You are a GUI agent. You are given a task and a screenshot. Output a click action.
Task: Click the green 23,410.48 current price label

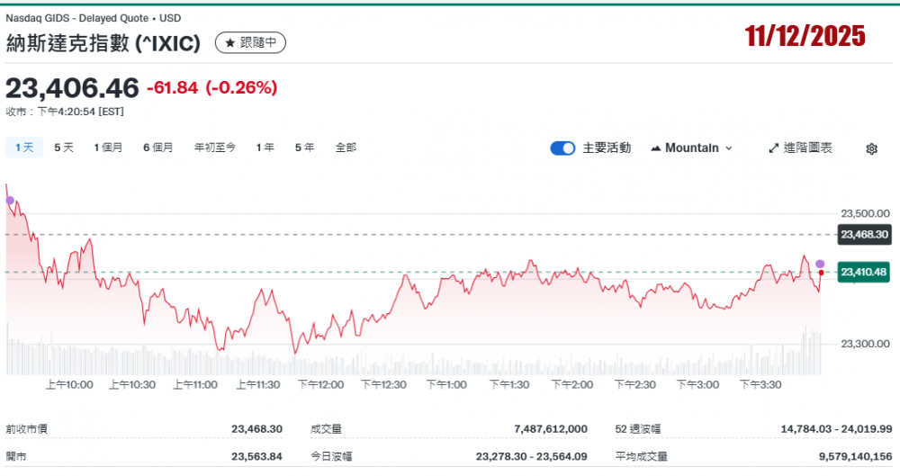point(864,272)
